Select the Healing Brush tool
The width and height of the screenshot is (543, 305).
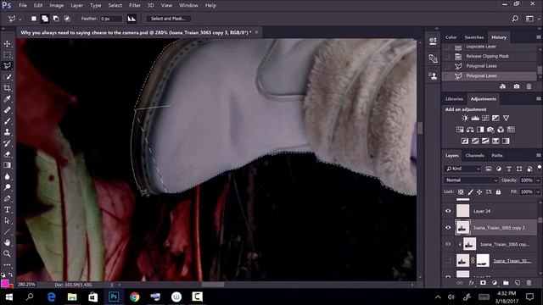7,110
